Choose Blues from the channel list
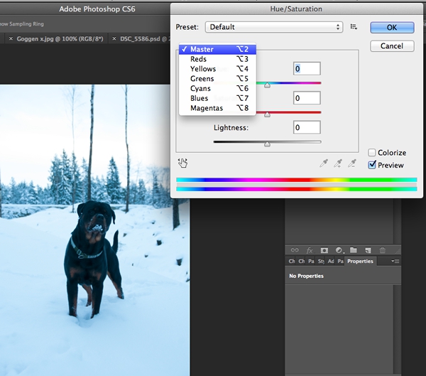The image size is (426, 376). tap(200, 98)
